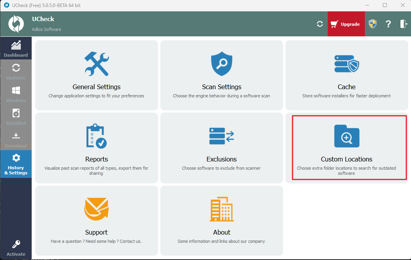Click the administrator shield icon
The width and height of the screenshot is (411, 260).
(372, 24)
